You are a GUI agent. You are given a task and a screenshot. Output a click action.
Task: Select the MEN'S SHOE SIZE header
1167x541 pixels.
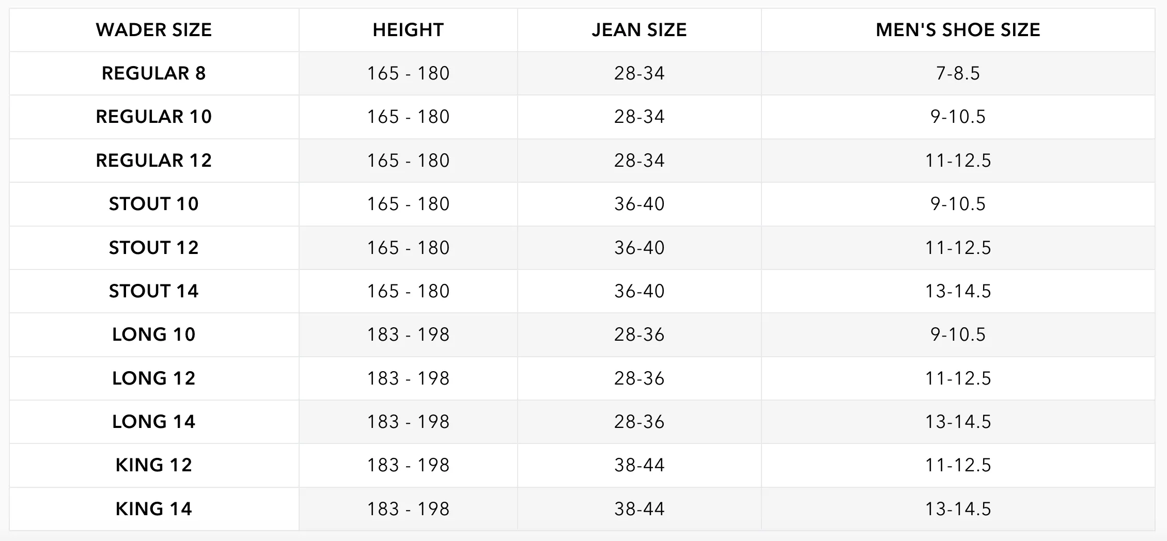click(x=958, y=30)
